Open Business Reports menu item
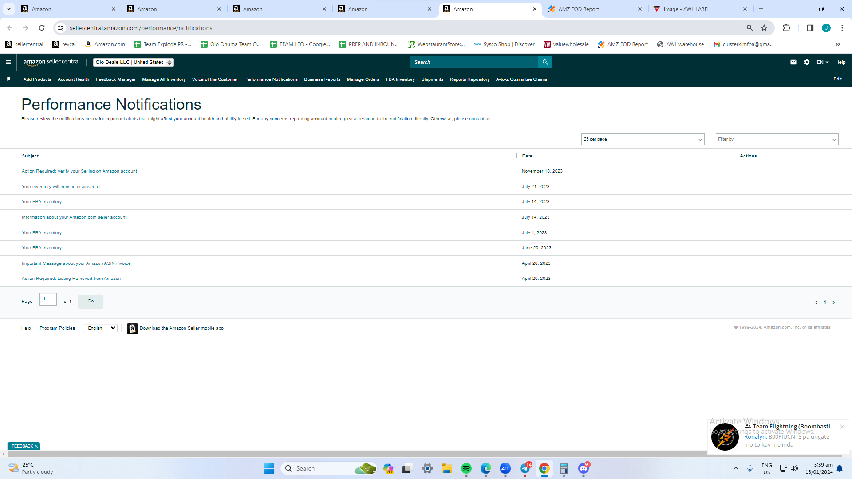Image resolution: width=852 pixels, height=479 pixels. click(x=322, y=79)
